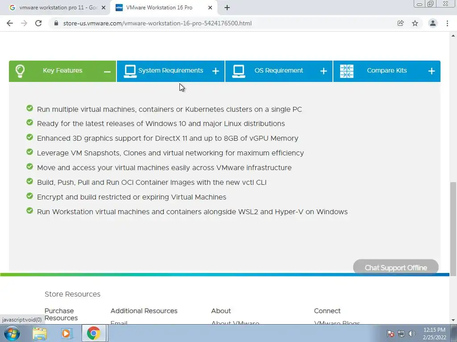This screenshot has height=342, width=457.
Task: Click the volume speaker tray icon
Action: pyautogui.click(x=412, y=334)
